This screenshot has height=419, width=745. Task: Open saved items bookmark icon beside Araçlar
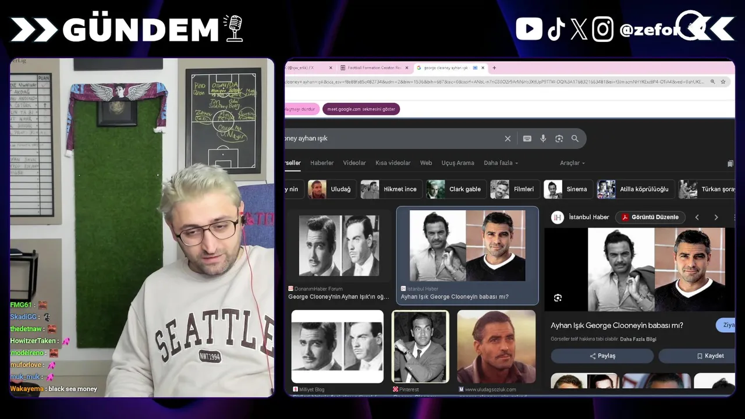730,164
